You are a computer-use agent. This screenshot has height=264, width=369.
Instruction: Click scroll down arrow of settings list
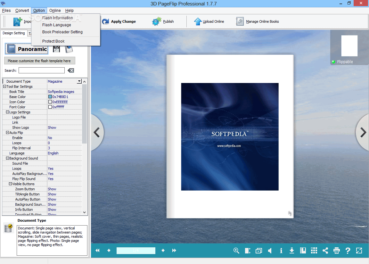tap(85, 212)
